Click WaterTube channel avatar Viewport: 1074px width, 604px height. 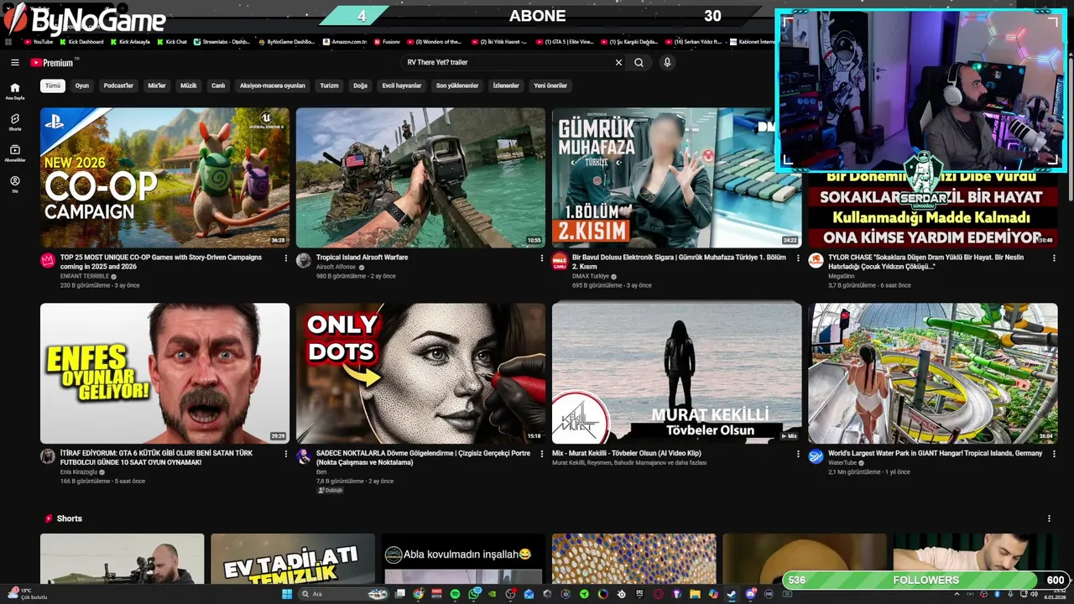click(x=816, y=456)
